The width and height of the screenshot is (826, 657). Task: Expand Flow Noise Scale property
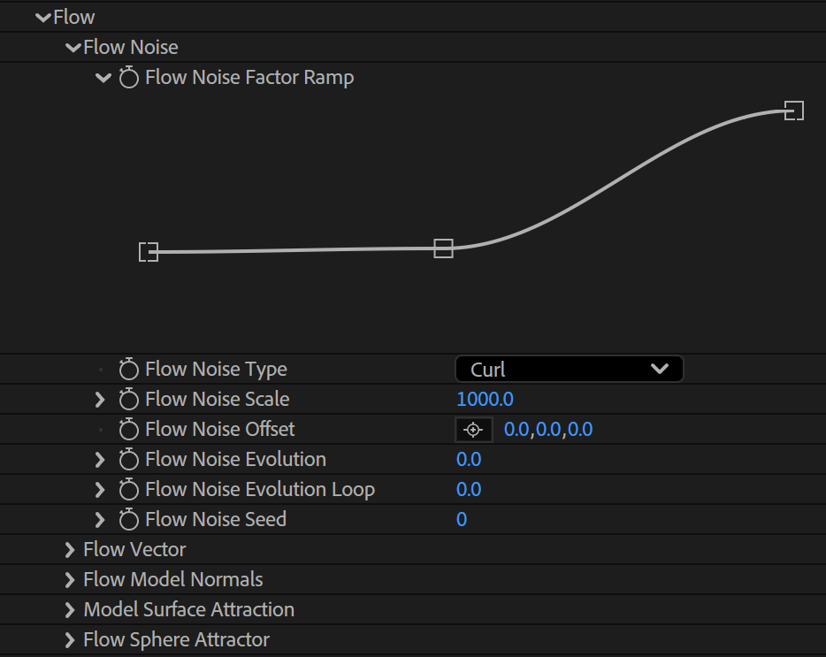pos(100,400)
